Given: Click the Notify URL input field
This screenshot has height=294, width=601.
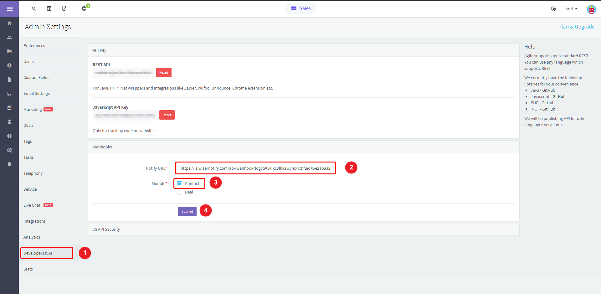Looking at the screenshot, I should tap(255, 168).
